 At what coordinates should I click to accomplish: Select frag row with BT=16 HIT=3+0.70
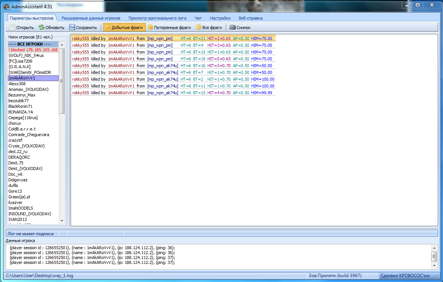pyautogui.click(x=173, y=66)
